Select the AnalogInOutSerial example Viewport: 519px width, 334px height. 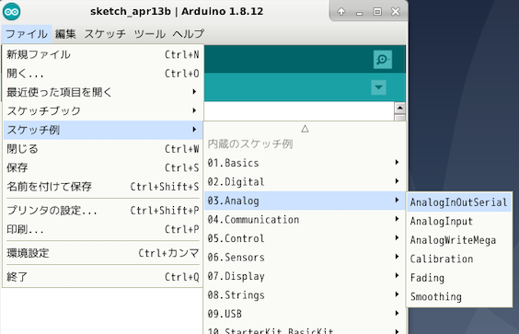(459, 202)
